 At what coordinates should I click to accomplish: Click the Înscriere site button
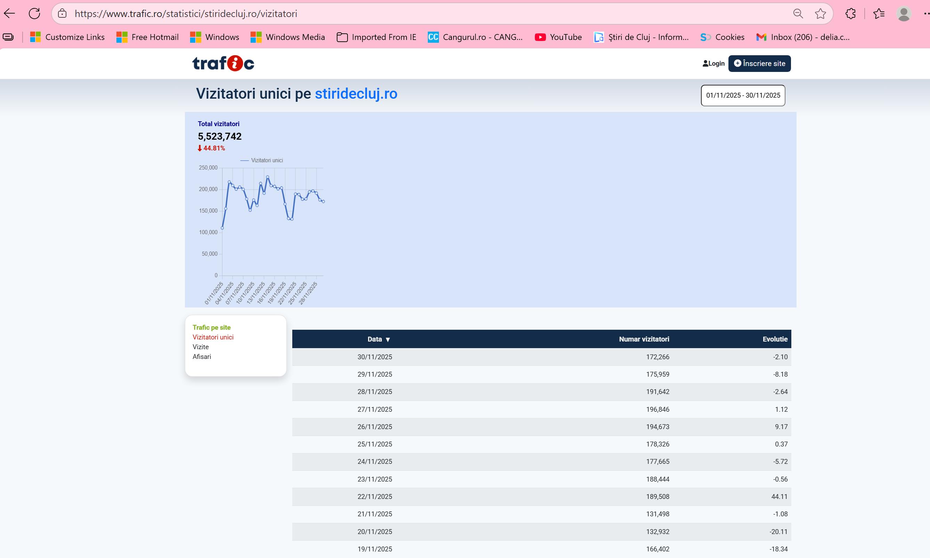[x=759, y=63]
